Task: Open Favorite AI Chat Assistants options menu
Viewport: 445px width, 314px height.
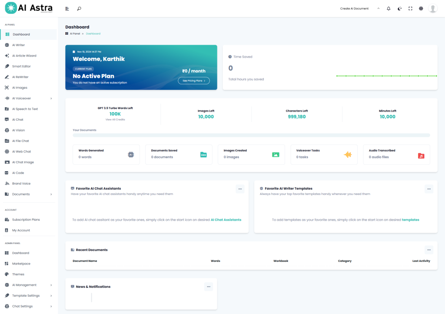Action: click(x=240, y=188)
